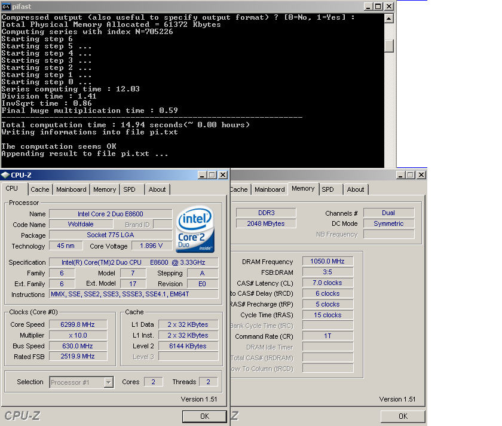This screenshot has width=502, height=426.
Task: Close the pifast console window
Action: [389, 7]
